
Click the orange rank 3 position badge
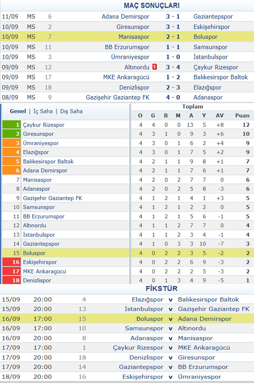[12, 143]
